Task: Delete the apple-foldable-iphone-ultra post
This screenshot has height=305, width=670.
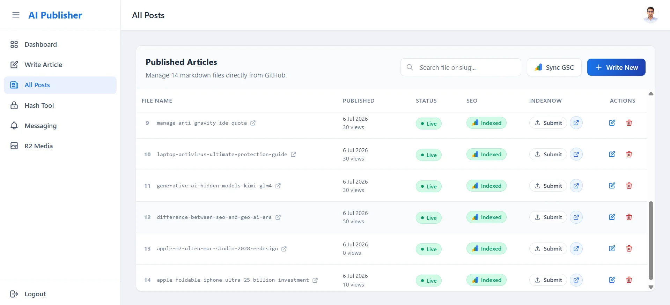Action: [629, 280]
